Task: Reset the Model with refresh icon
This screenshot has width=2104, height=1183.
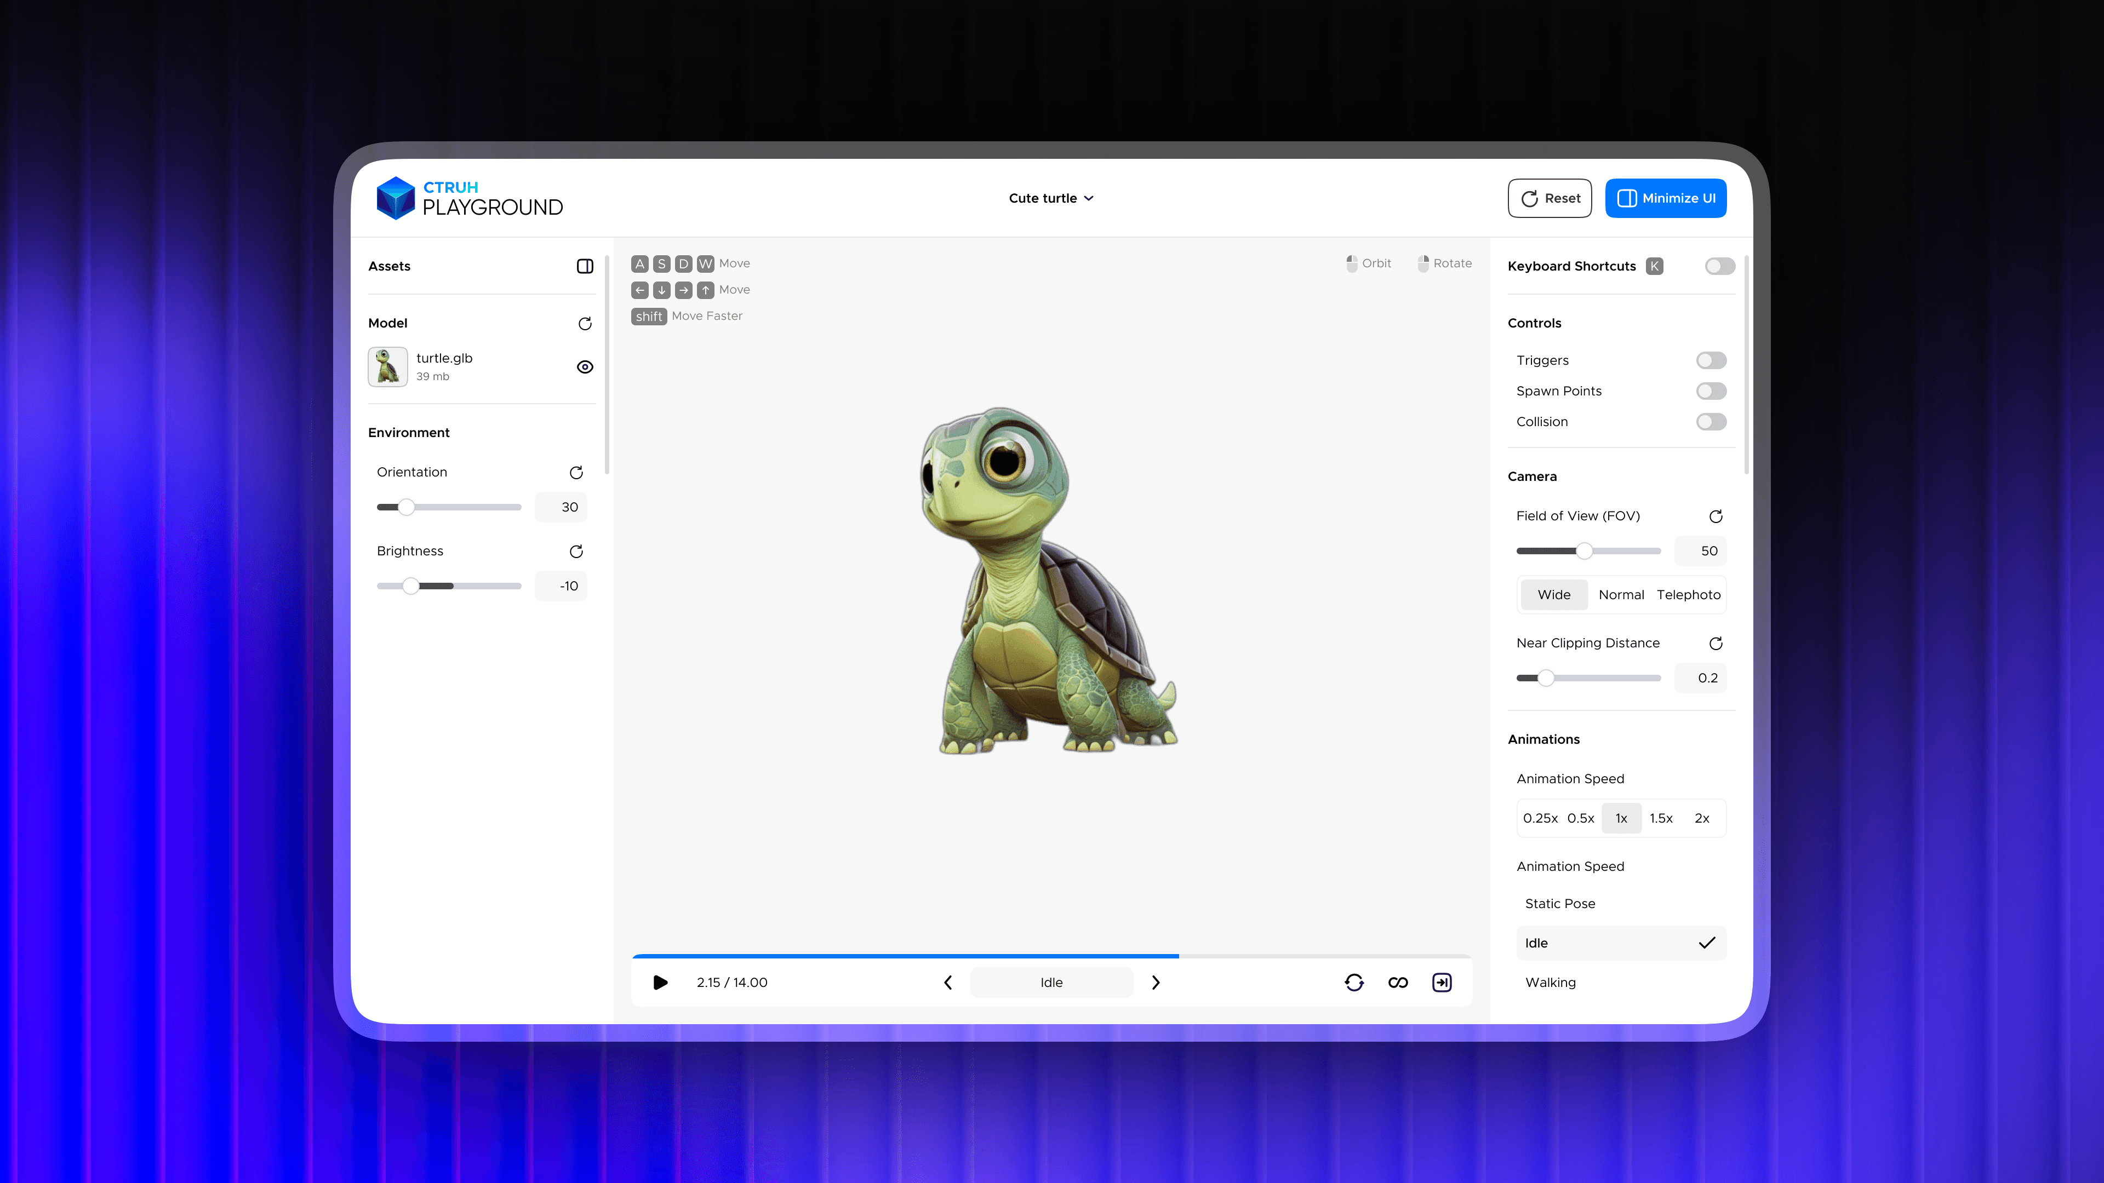Action: 585,323
